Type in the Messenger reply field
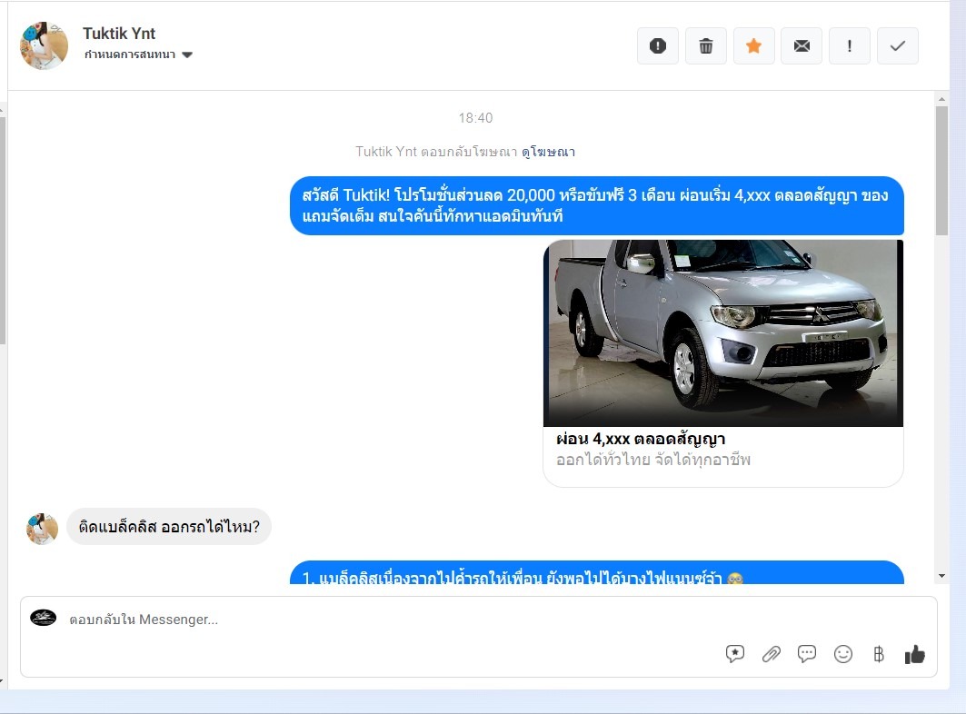This screenshot has height=714, width=966. click(363, 620)
